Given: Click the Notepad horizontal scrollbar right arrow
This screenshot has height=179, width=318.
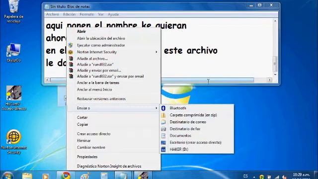Looking at the screenshot, I should click(269, 80).
